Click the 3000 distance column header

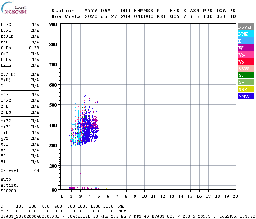pos(108,206)
